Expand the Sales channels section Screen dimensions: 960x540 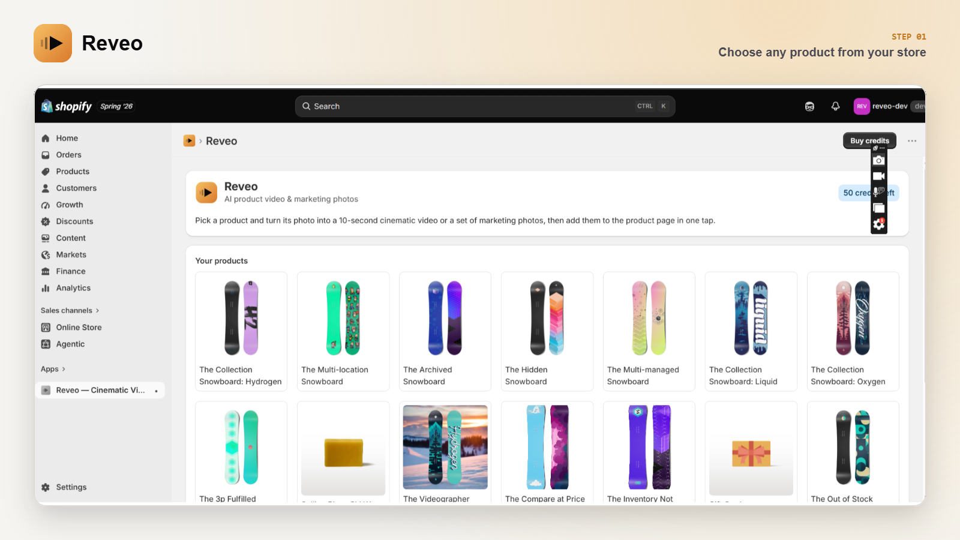pos(70,311)
